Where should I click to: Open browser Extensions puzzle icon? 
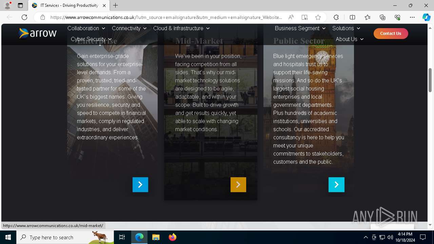click(336, 17)
